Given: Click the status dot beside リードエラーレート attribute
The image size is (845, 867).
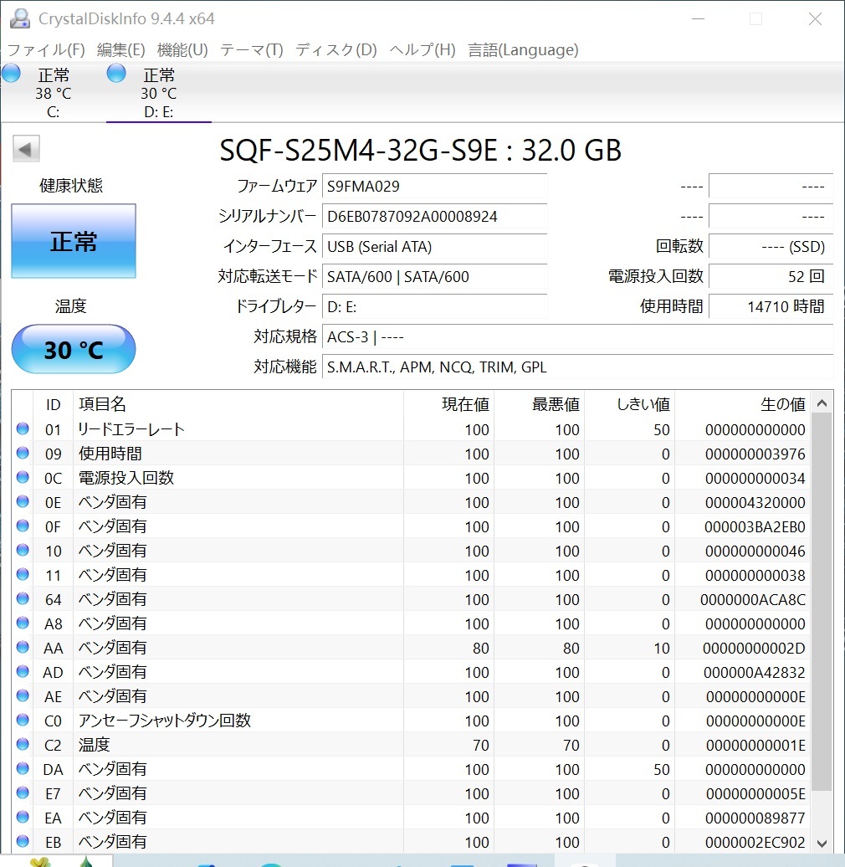Looking at the screenshot, I should [22, 428].
